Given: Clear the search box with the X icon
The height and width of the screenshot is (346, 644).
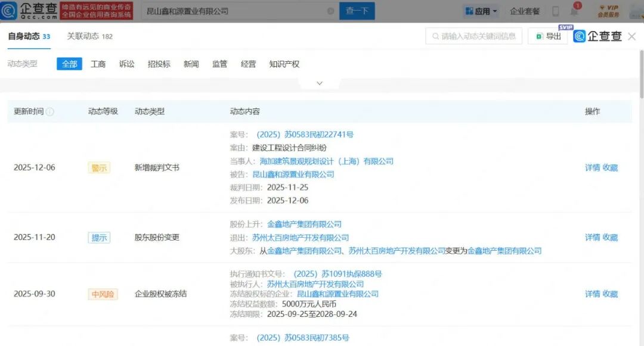Looking at the screenshot, I should pos(331,11).
